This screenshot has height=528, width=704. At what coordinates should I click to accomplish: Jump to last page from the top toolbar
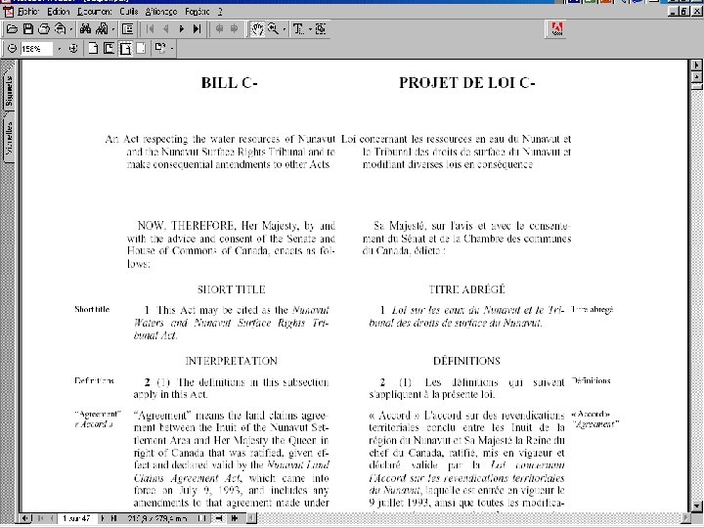(x=197, y=29)
